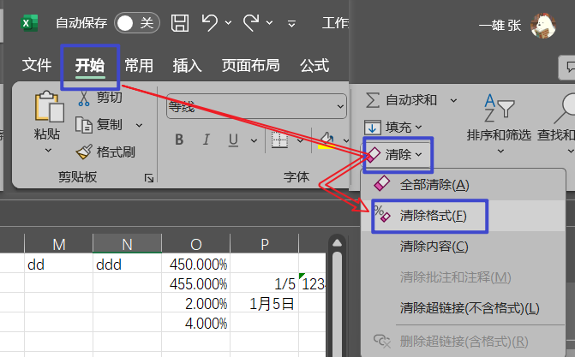Click the 自动求和 AutoSum button
Viewport: 575px width, 357px height.
point(402,99)
